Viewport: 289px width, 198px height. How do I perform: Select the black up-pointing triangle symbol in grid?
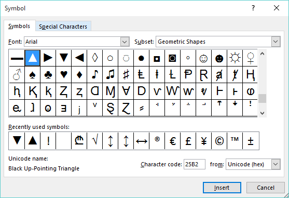click(33, 58)
